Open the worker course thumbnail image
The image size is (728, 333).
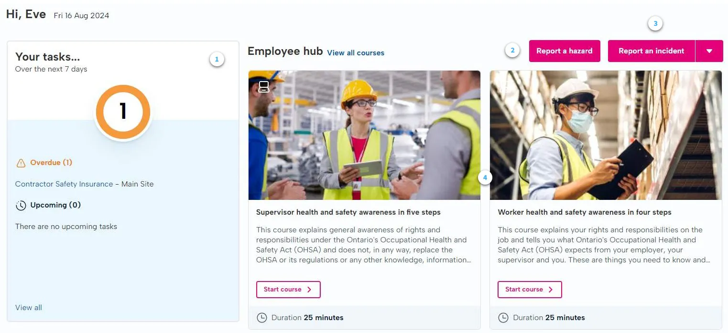pos(606,135)
